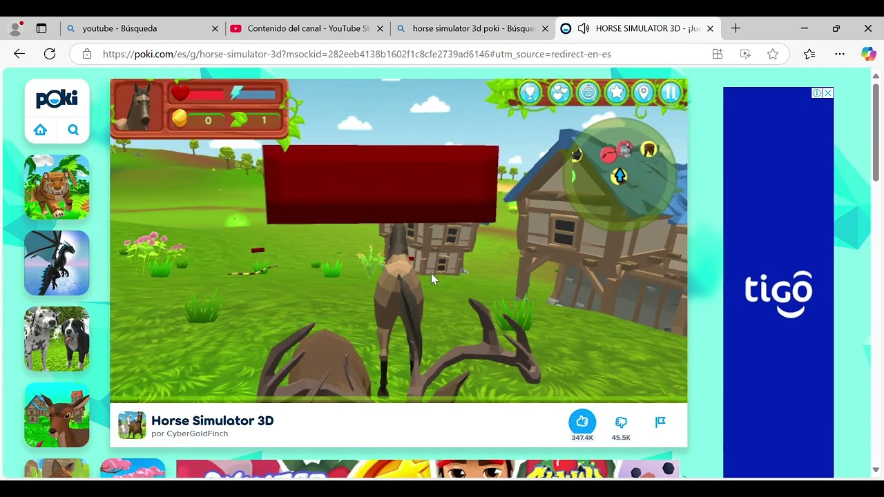The image size is (884, 497).
Task: Close the HORSE SIMULATOR 3D tab
Action: pos(710,28)
